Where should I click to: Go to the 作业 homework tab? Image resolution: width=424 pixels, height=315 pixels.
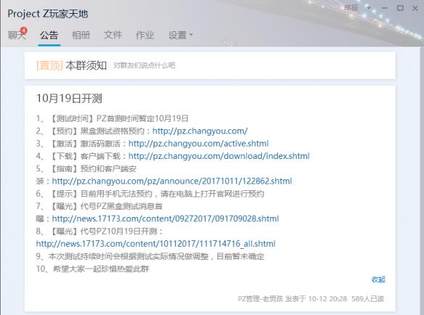(x=145, y=35)
